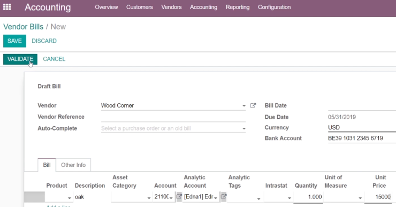396x207 pixels.
Task: Open the Intrastat dropdown
Action: [278, 197]
